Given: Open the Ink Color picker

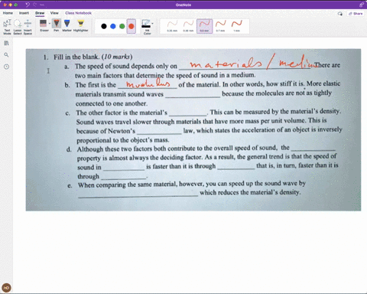Looking at the screenshot, I should pyautogui.click(x=146, y=27).
